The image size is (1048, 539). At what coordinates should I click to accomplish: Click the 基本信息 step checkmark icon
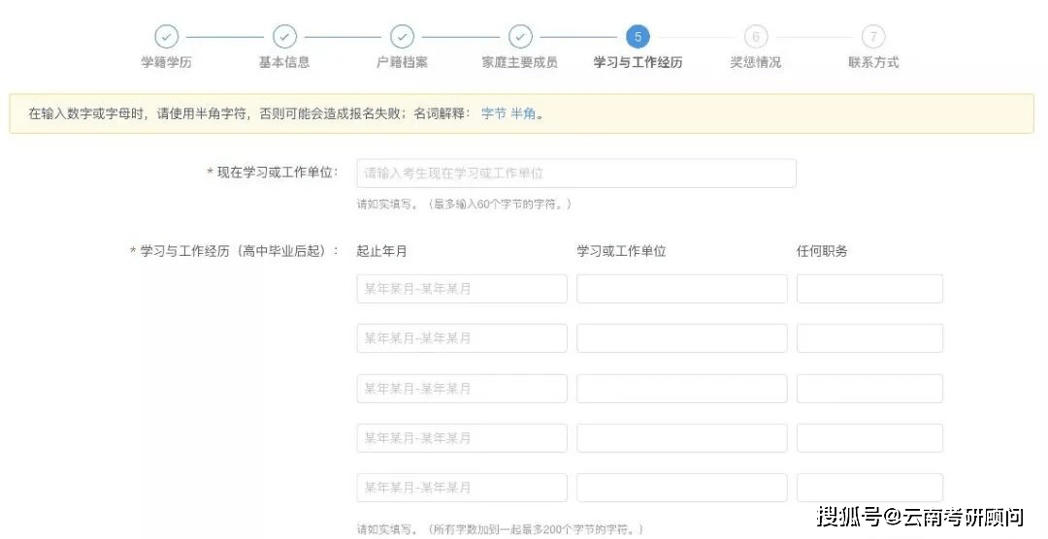(284, 37)
